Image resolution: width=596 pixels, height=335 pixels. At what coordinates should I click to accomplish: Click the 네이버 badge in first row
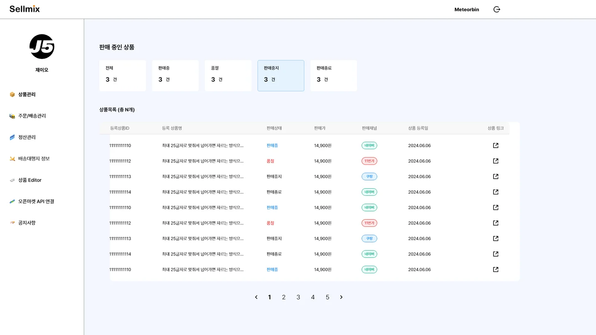click(x=369, y=146)
